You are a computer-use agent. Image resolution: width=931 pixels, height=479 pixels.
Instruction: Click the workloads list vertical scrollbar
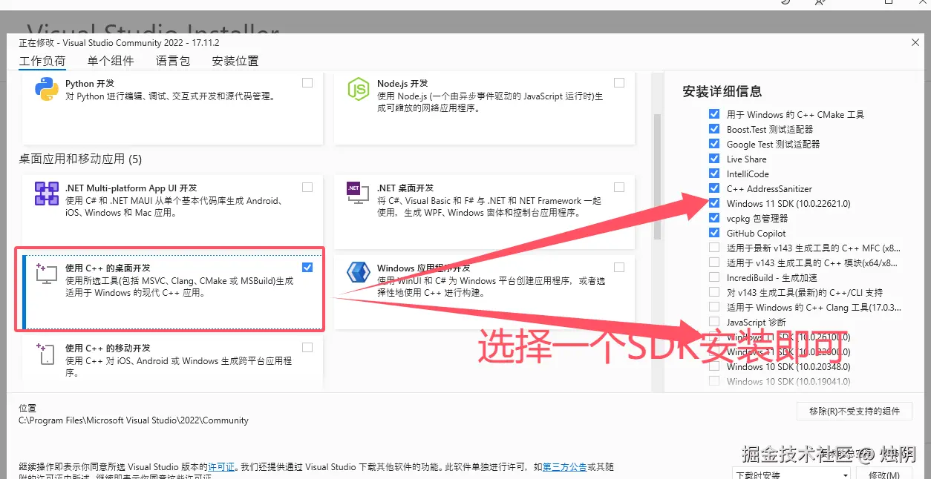657,176
